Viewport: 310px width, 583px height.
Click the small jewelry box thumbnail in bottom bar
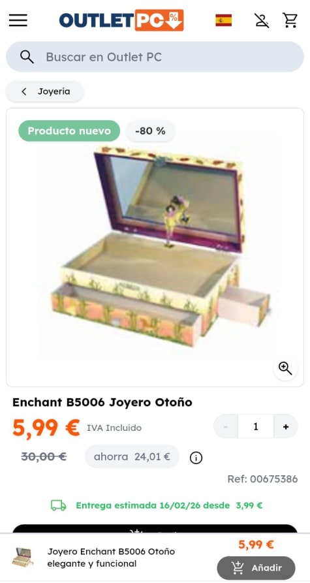(x=22, y=557)
